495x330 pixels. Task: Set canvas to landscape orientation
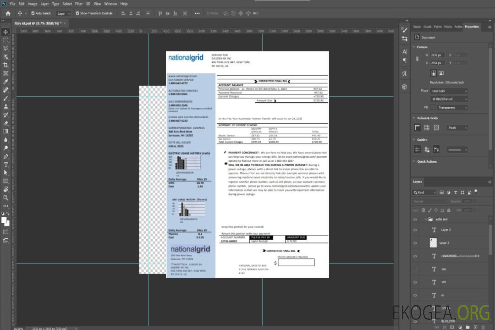(441, 73)
